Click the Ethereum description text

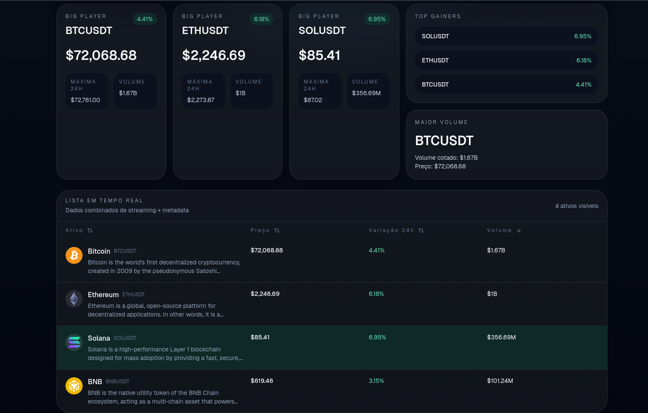[x=156, y=310]
